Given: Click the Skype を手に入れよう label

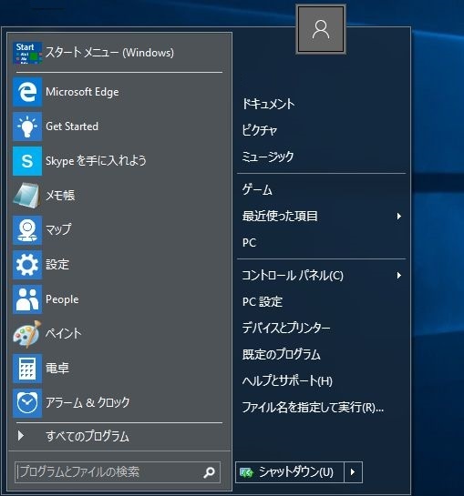Looking at the screenshot, I should tap(96, 161).
